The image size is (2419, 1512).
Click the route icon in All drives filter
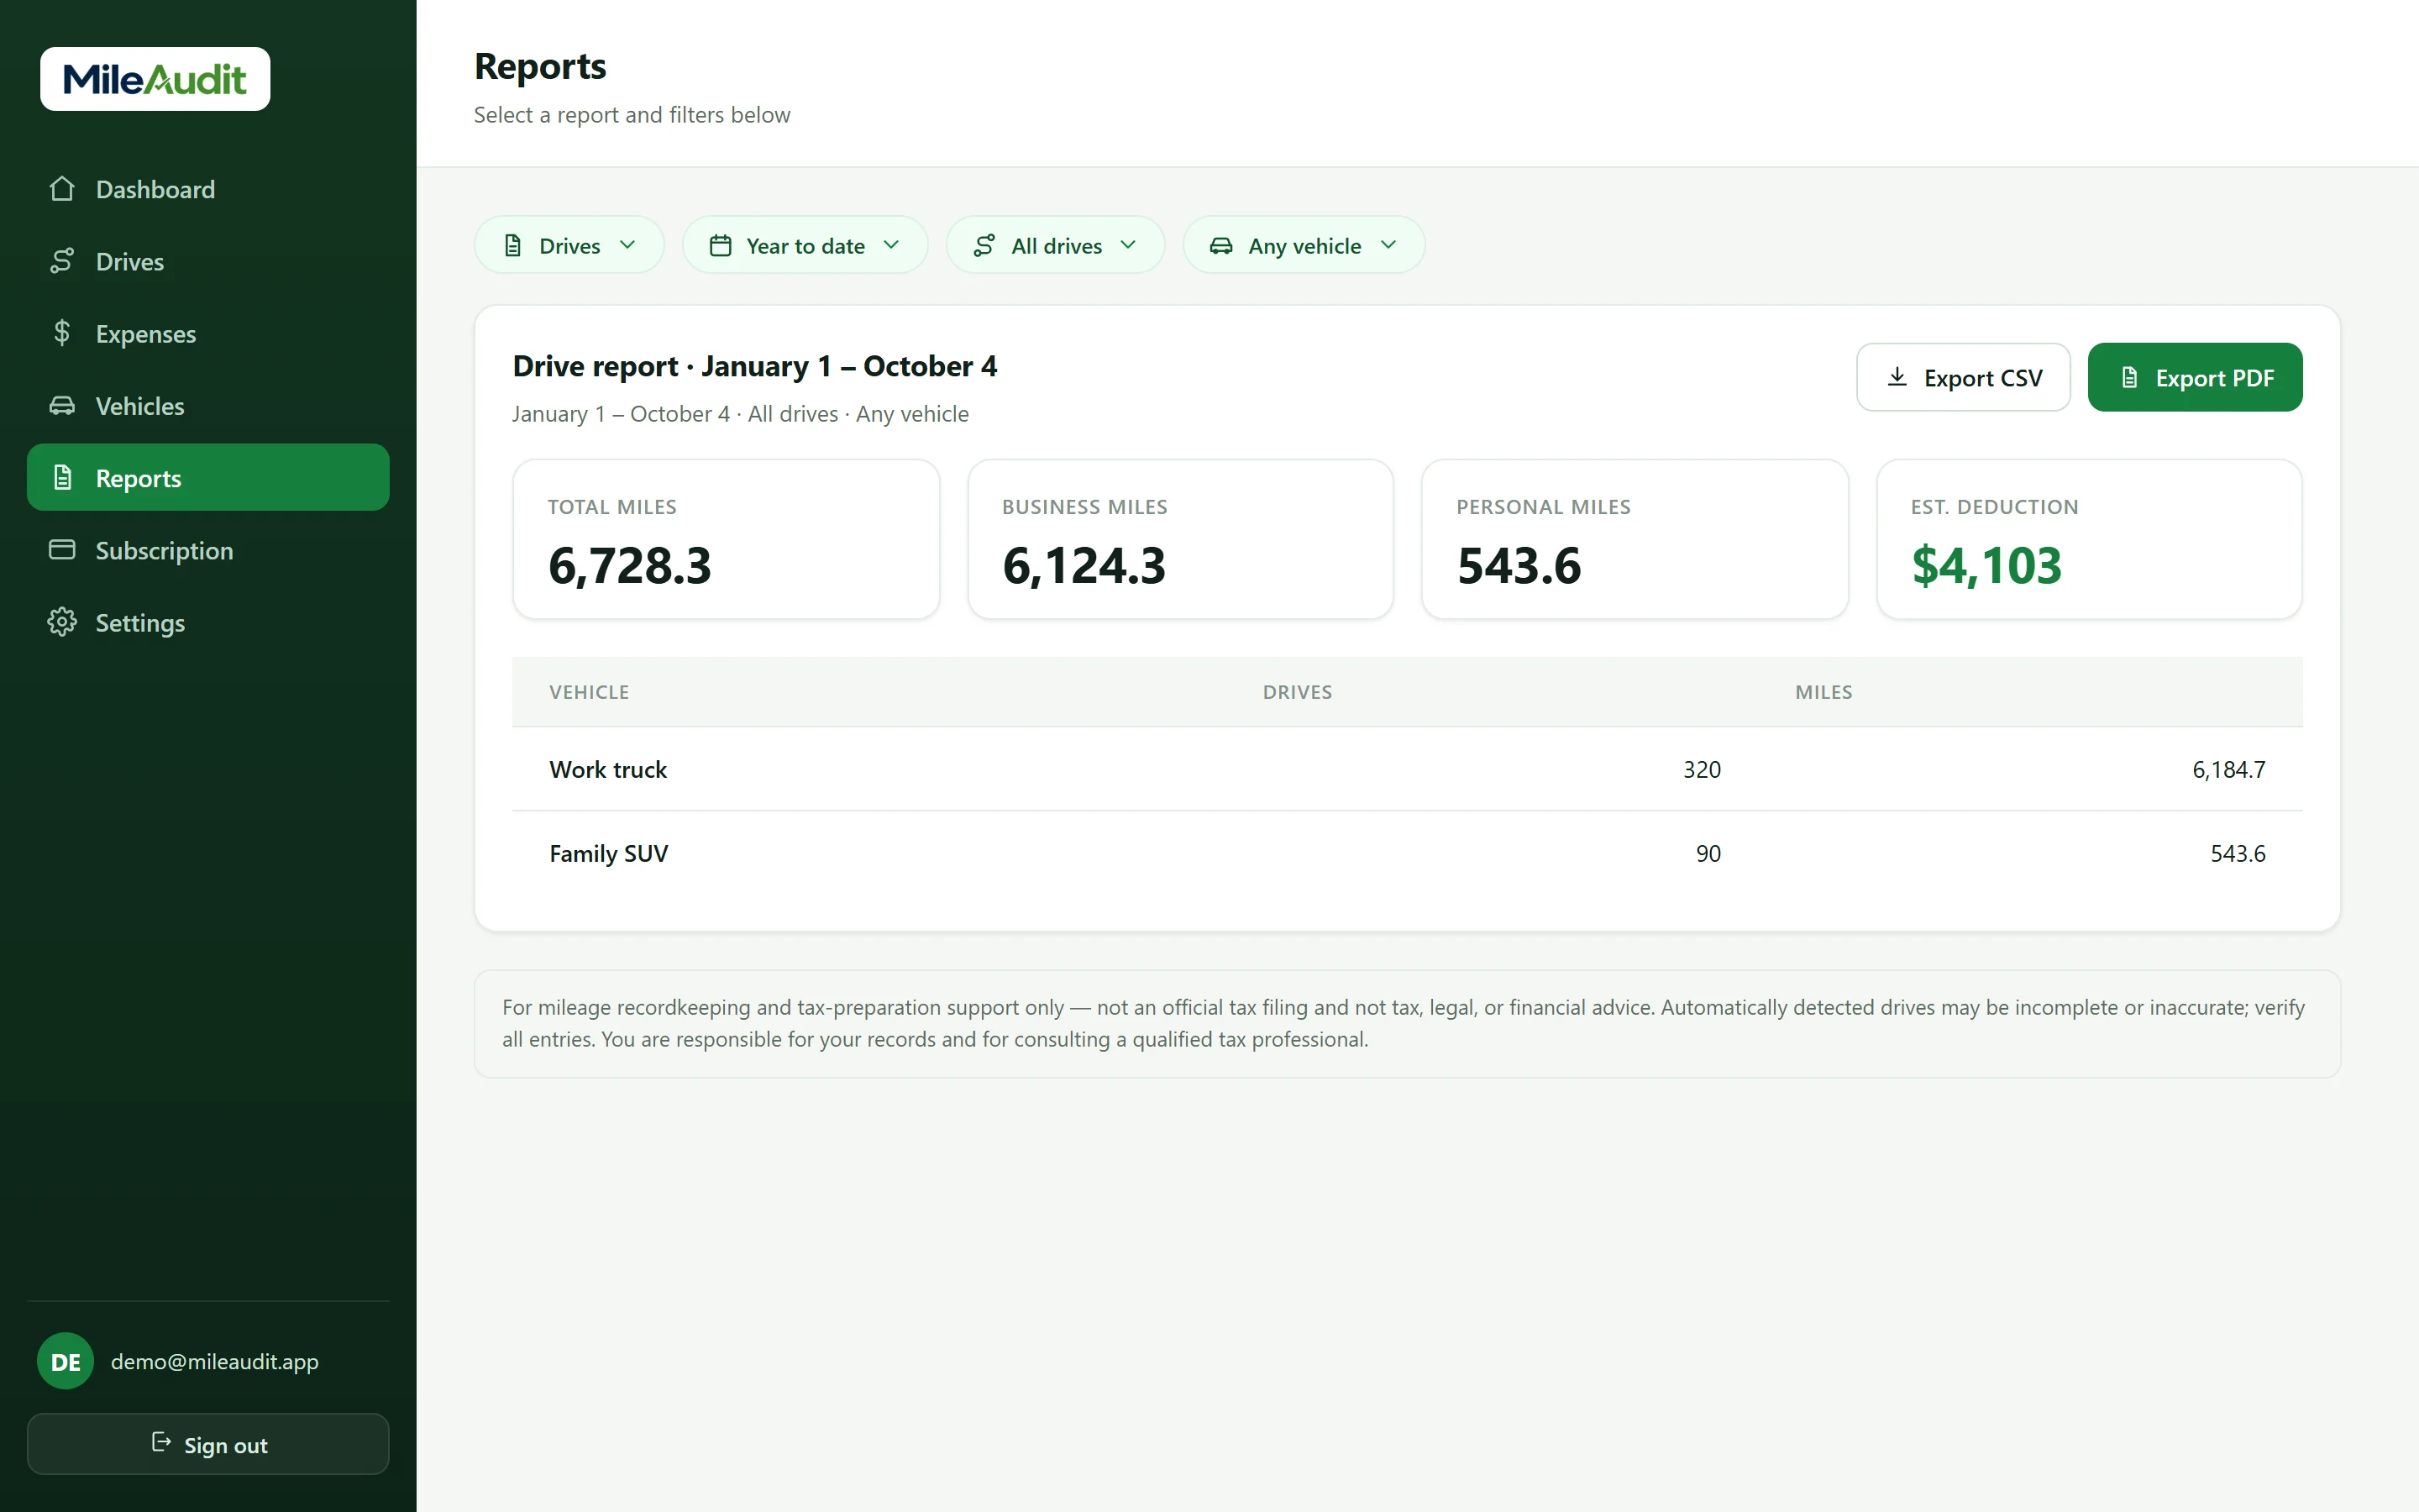pyautogui.click(x=984, y=245)
